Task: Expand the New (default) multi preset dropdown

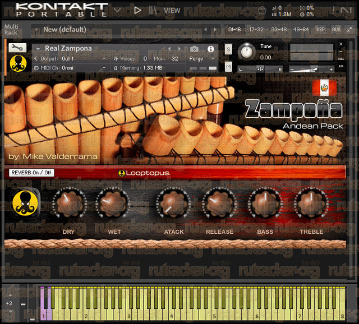Action: tap(36, 30)
